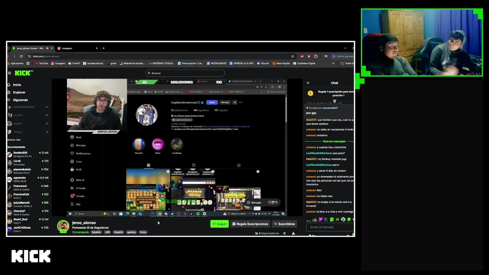Click the share stream icon
This screenshot has height=275, width=489.
click(x=284, y=233)
